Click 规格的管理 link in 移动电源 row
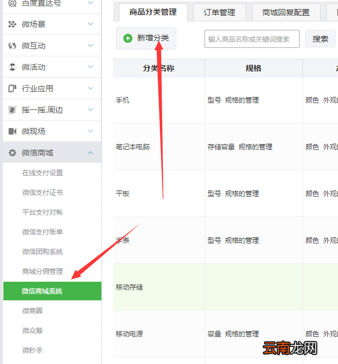This screenshot has height=364, width=338. coord(242,334)
